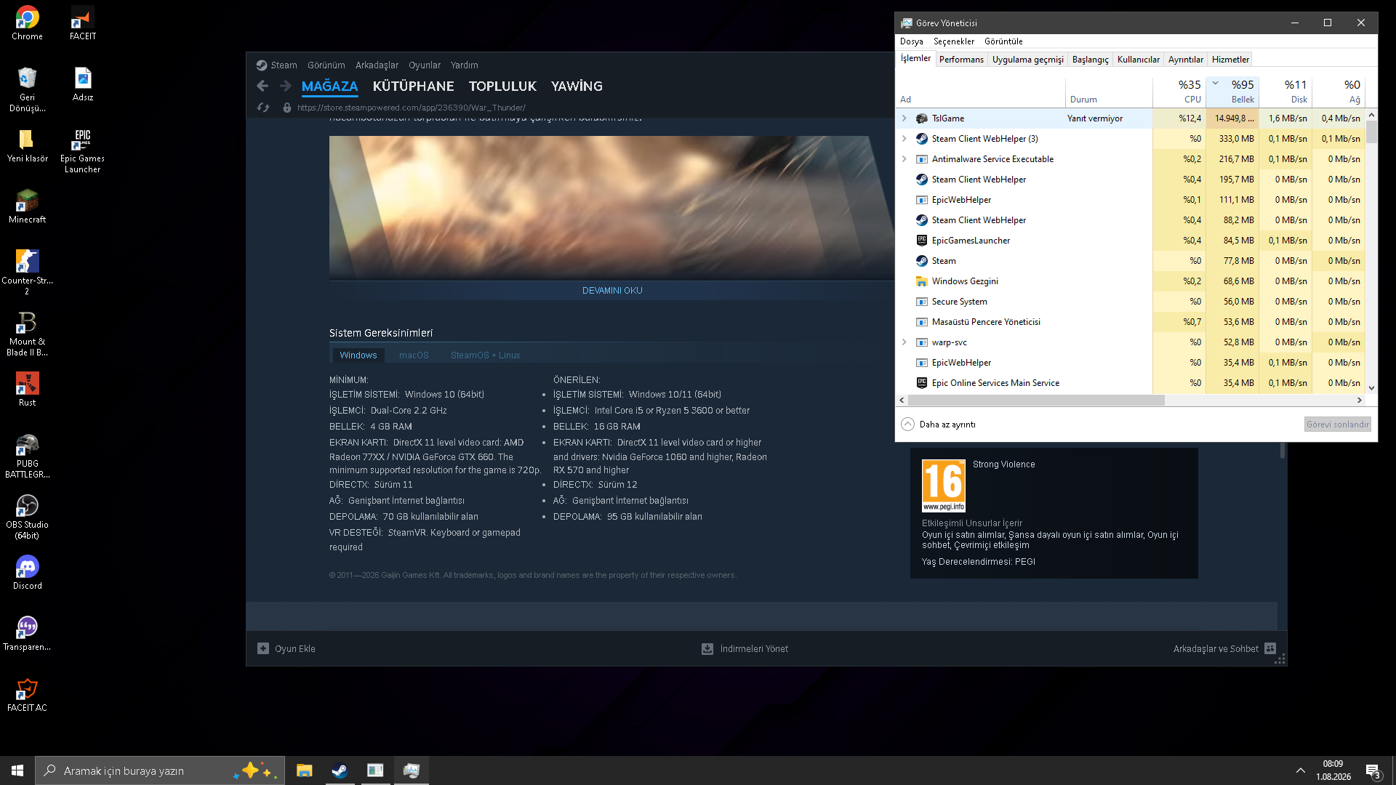
Task: Expand the TslGame process row
Action: pyautogui.click(x=904, y=118)
